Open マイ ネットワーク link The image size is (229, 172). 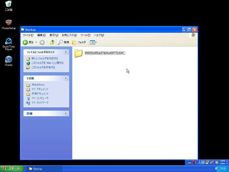(40, 103)
